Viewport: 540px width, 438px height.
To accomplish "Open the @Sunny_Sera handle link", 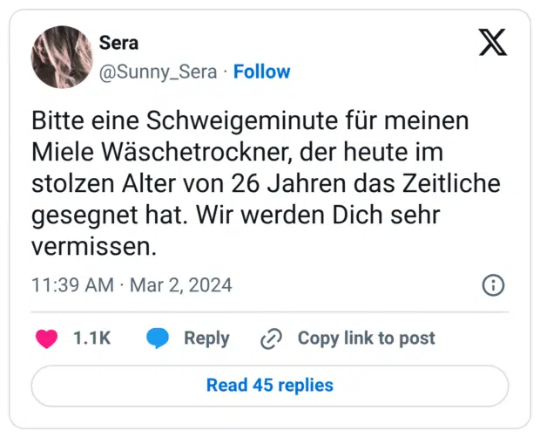I will tap(159, 72).
